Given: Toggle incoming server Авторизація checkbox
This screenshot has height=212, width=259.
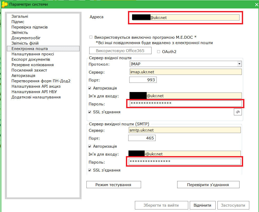Looking at the screenshot, I should 89,88.
